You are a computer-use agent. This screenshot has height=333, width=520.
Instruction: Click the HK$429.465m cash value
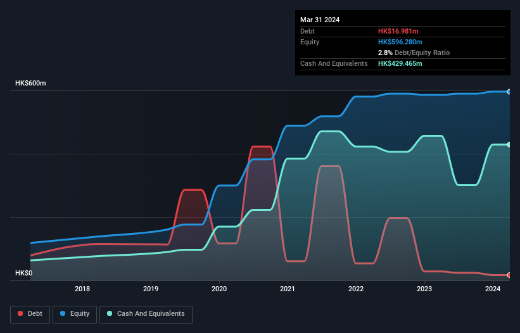point(400,63)
